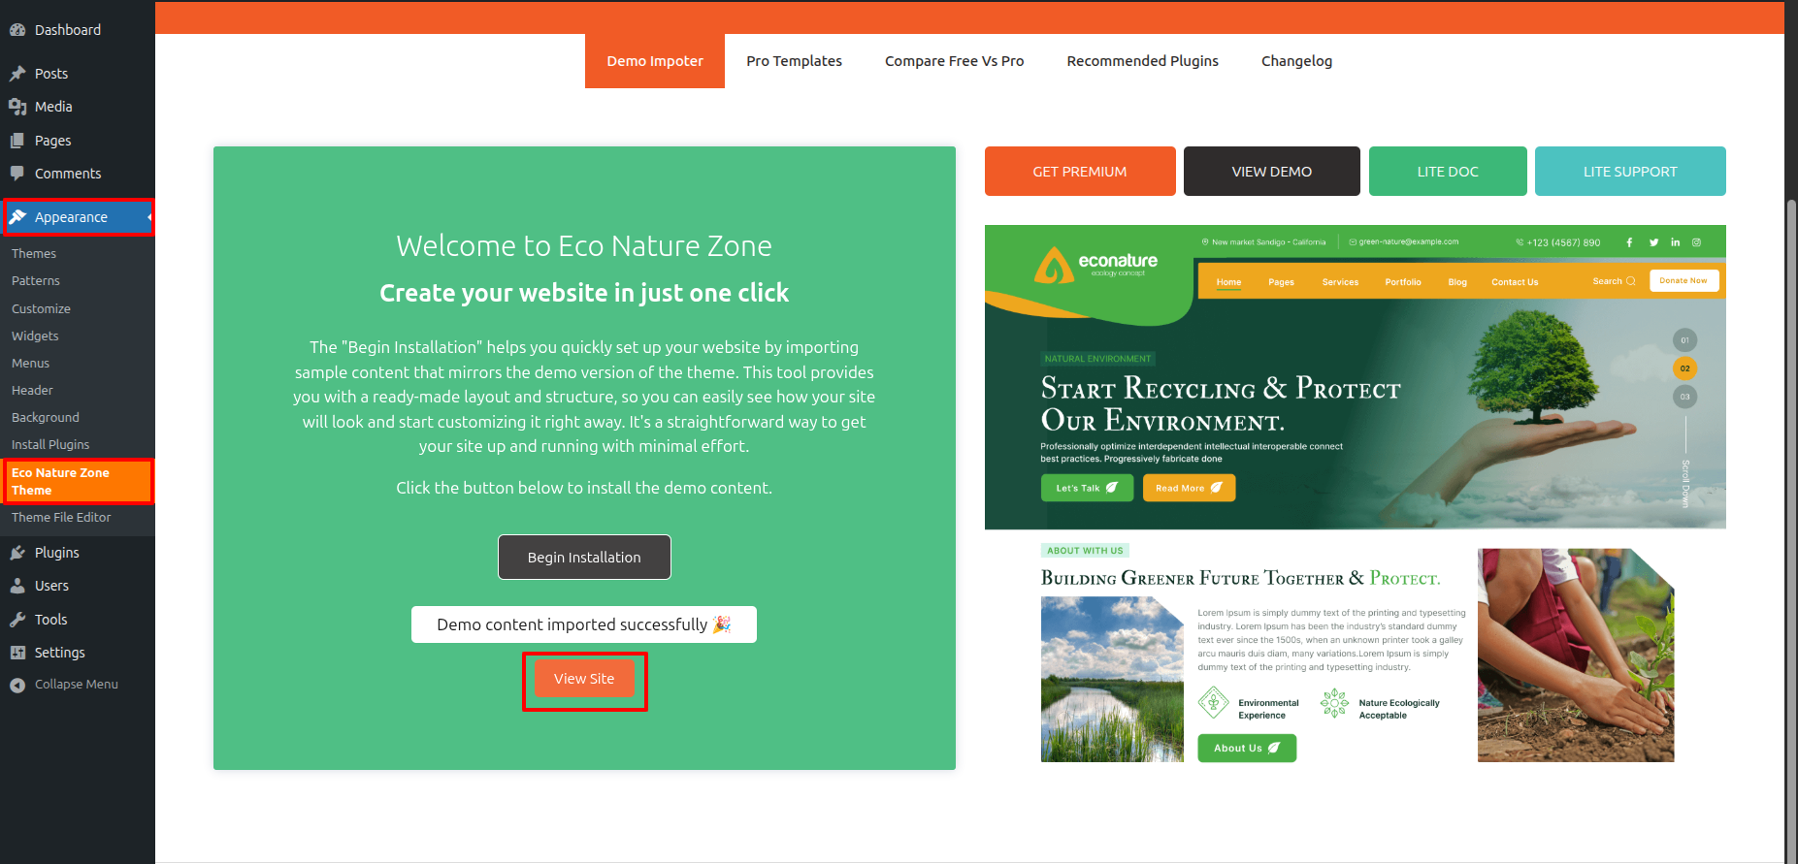Open Media via its sidebar icon
The image size is (1798, 864).
(17, 107)
